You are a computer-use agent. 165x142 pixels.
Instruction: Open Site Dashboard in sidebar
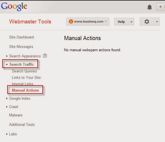[x=21, y=37]
